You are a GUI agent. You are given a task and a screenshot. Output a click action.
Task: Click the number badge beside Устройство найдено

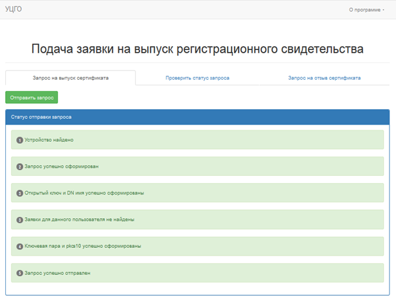[x=20, y=140]
